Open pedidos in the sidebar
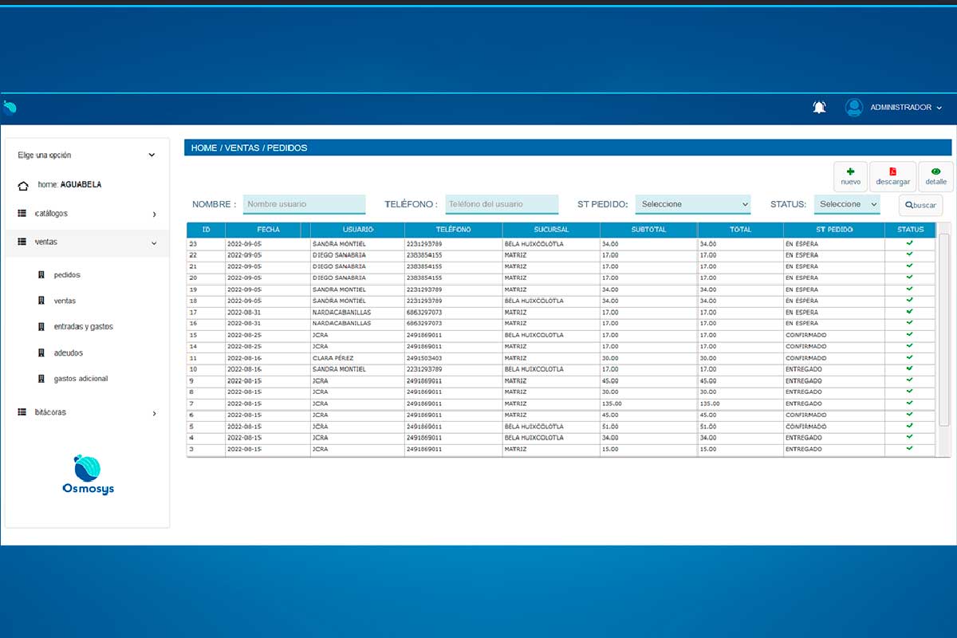The height and width of the screenshot is (638, 957). pyautogui.click(x=67, y=275)
